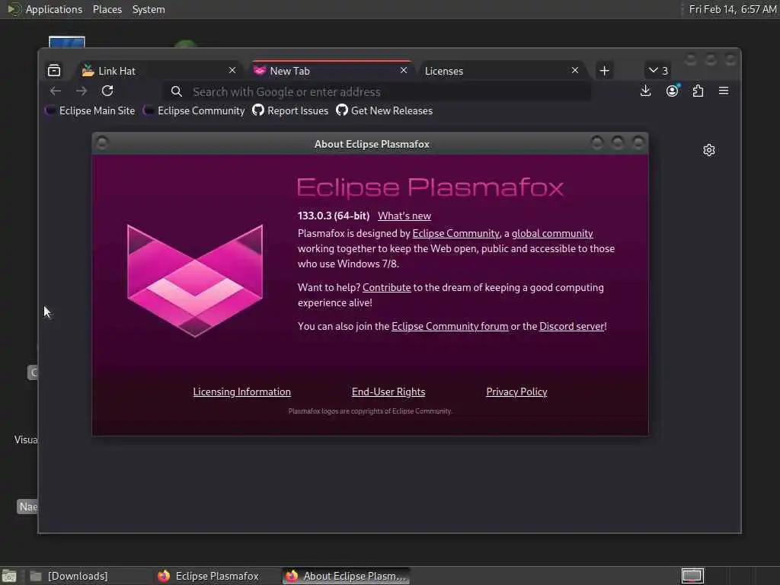This screenshot has width=780, height=585.
Task: Click the show desktop icon in taskbar
Action: pyautogui.click(x=9, y=576)
